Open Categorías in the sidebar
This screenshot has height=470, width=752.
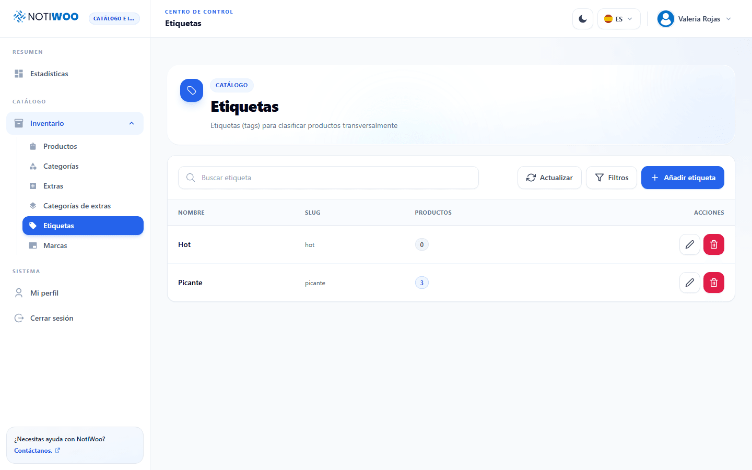[x=83, y=166]
